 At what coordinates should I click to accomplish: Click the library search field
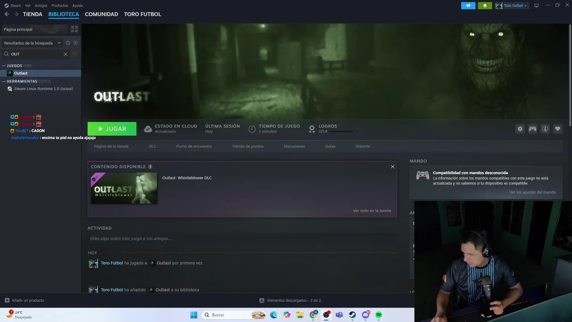[36, 54]
